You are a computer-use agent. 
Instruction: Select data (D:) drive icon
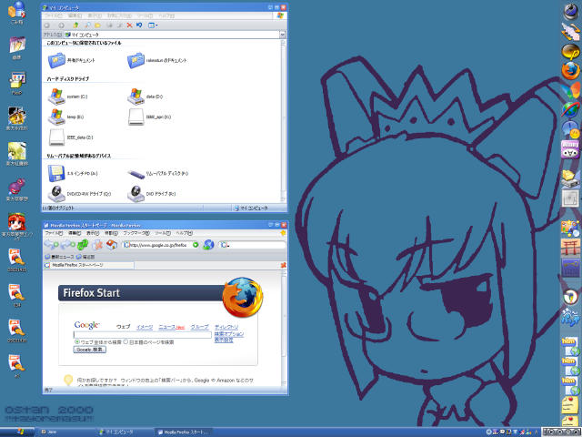[x=135, y=97]
